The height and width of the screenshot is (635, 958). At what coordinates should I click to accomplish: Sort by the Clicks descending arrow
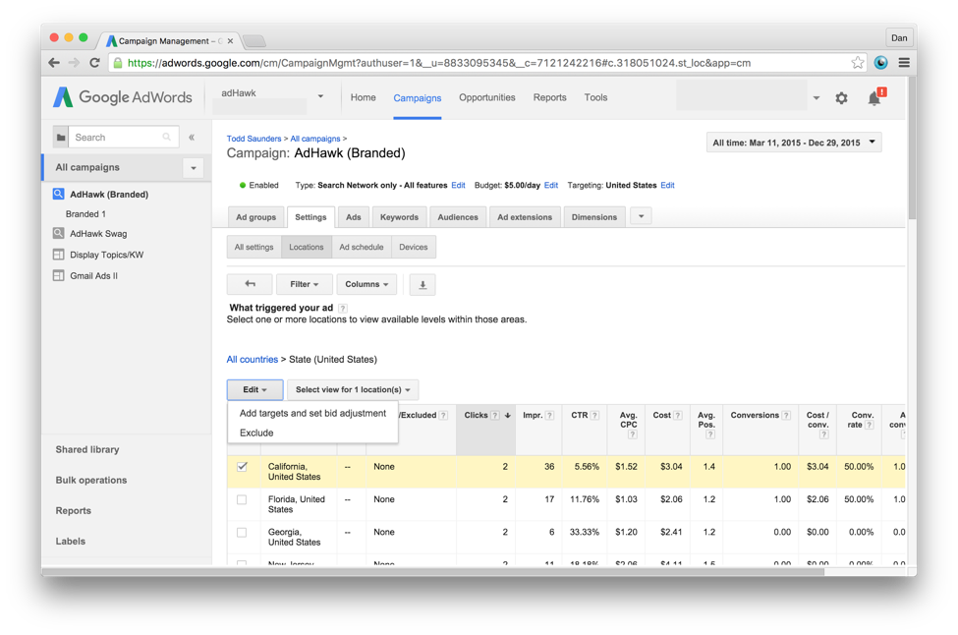pos(508,416)
